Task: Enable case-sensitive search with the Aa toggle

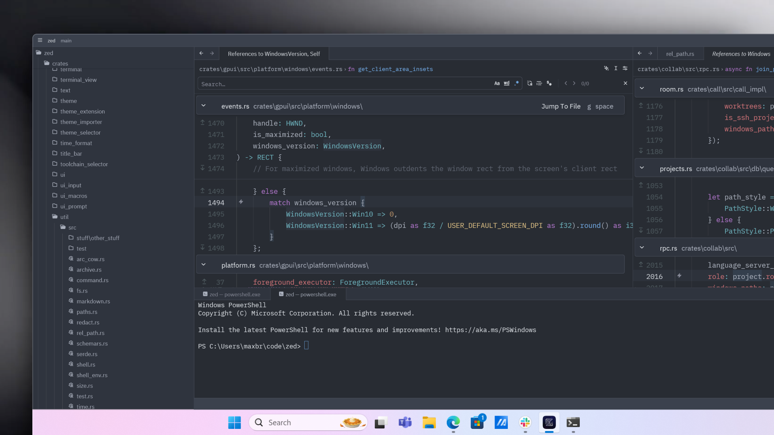Action: coord(497,83)
